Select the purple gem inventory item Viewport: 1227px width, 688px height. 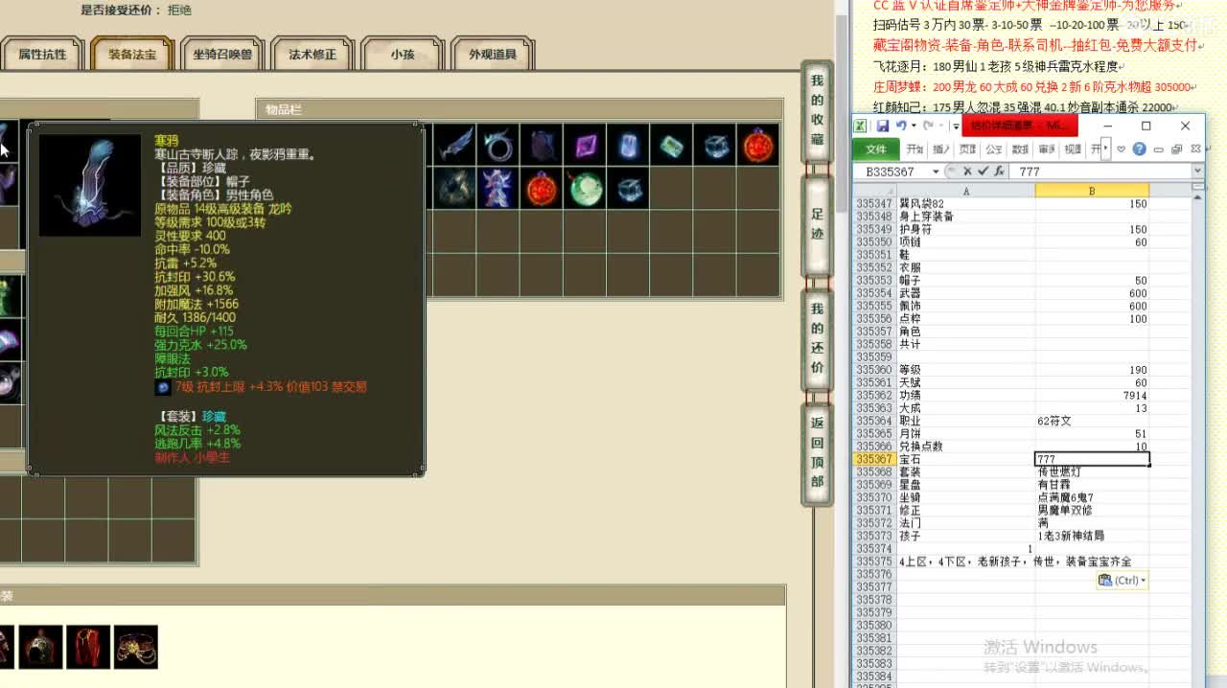(585, 146)
